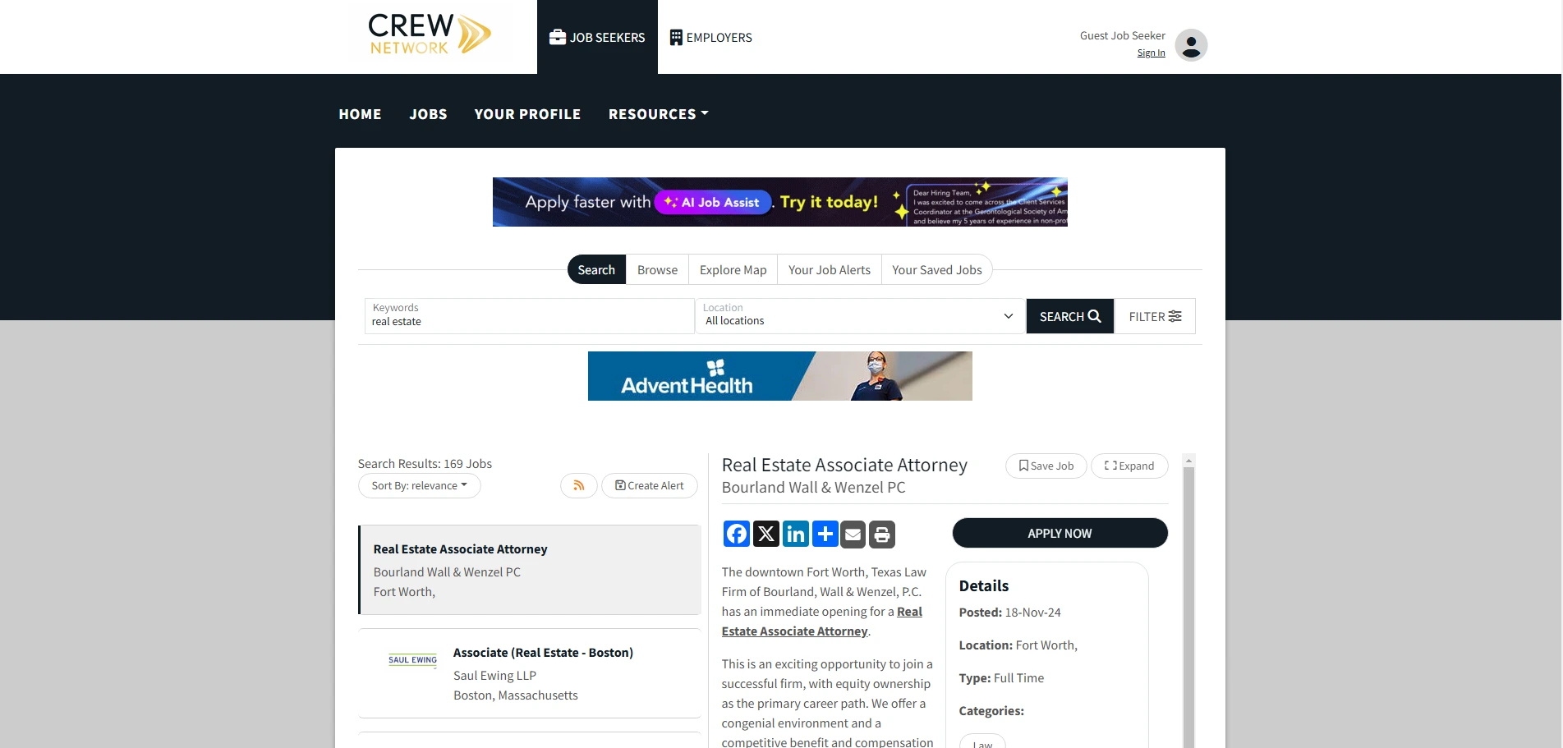Screen dimensions: 1563x748
Task: Select the Browse tab
Action: [657, 269]
